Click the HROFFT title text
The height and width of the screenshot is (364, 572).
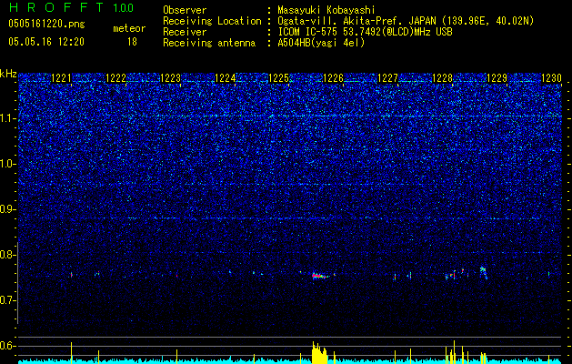(x=56, y=7)
